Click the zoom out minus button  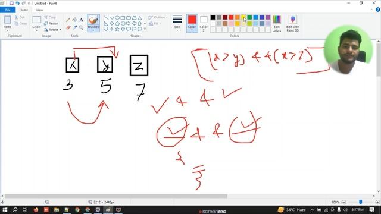[x=343, y=202]
